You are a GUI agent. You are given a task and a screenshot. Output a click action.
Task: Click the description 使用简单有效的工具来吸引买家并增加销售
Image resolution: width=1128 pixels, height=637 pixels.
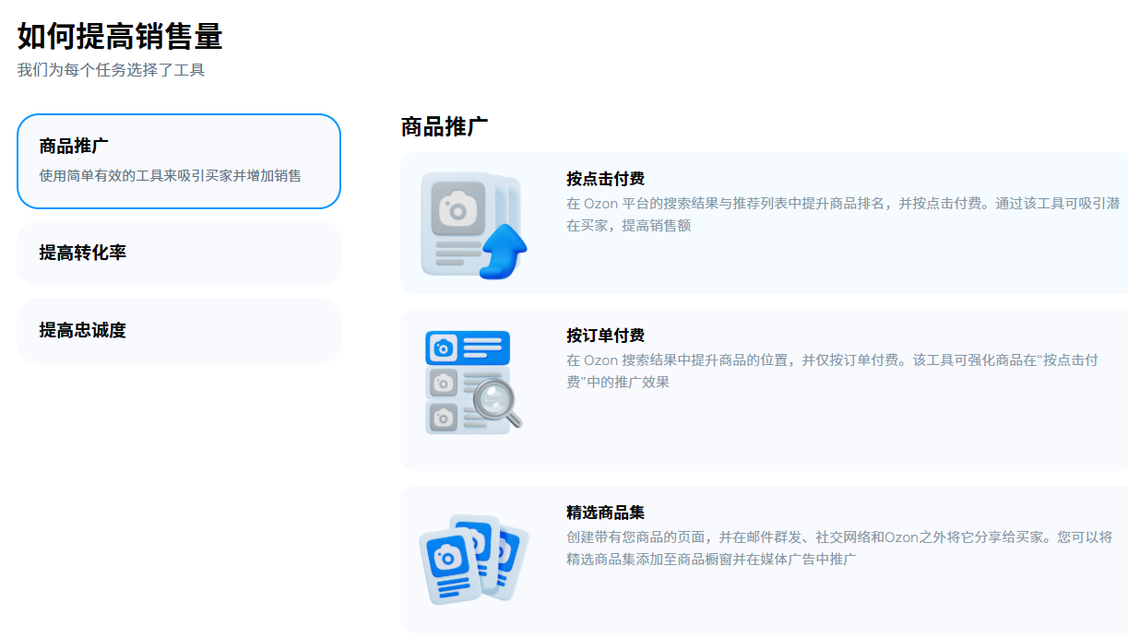170,175
